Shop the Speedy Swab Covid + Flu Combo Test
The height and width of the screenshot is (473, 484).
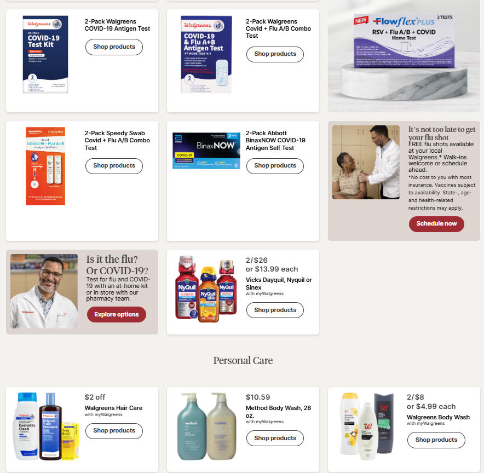[114, 166]
